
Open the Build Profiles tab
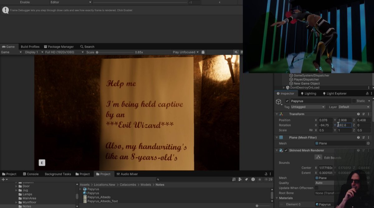(x=30, y=47)
